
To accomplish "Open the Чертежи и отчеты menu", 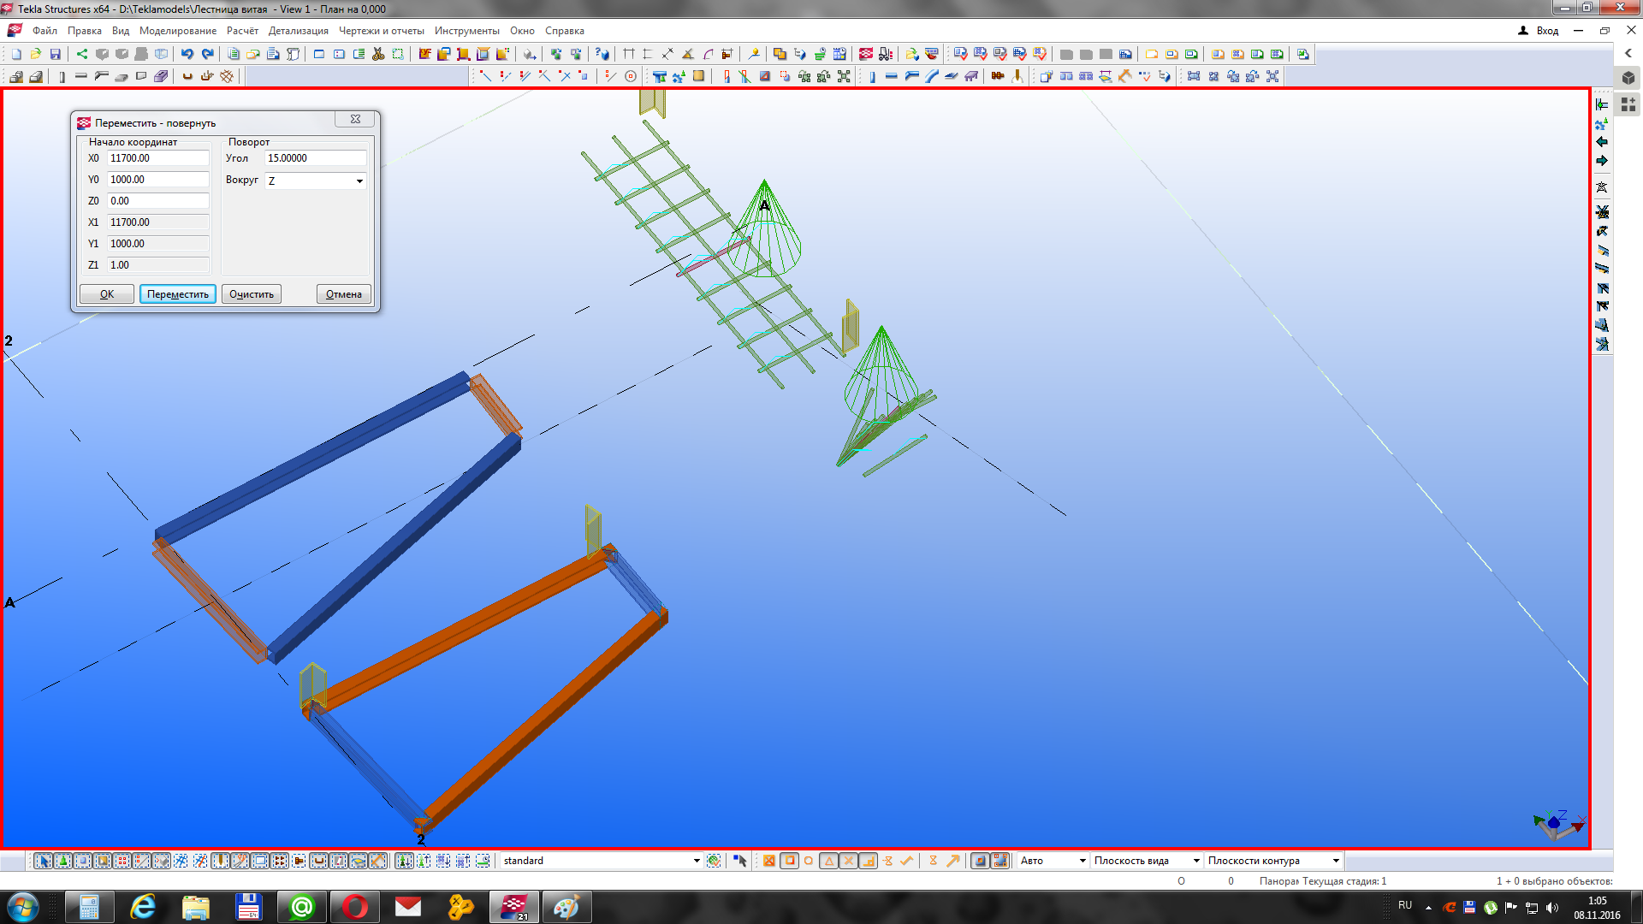I will coord(381,31).
